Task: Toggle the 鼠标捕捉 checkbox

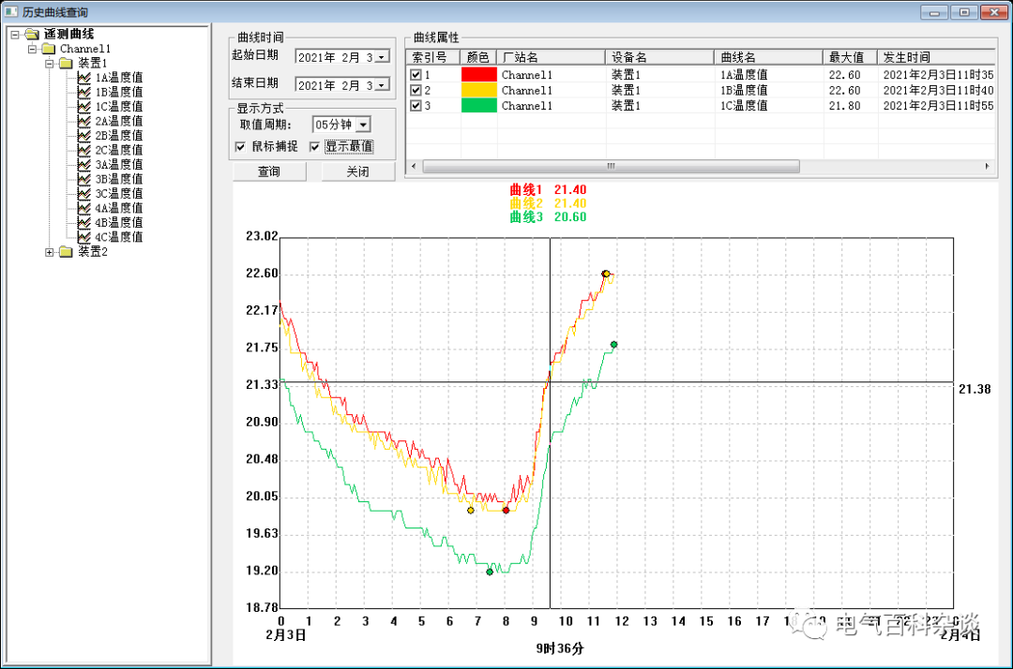Action: click(240, 147)
